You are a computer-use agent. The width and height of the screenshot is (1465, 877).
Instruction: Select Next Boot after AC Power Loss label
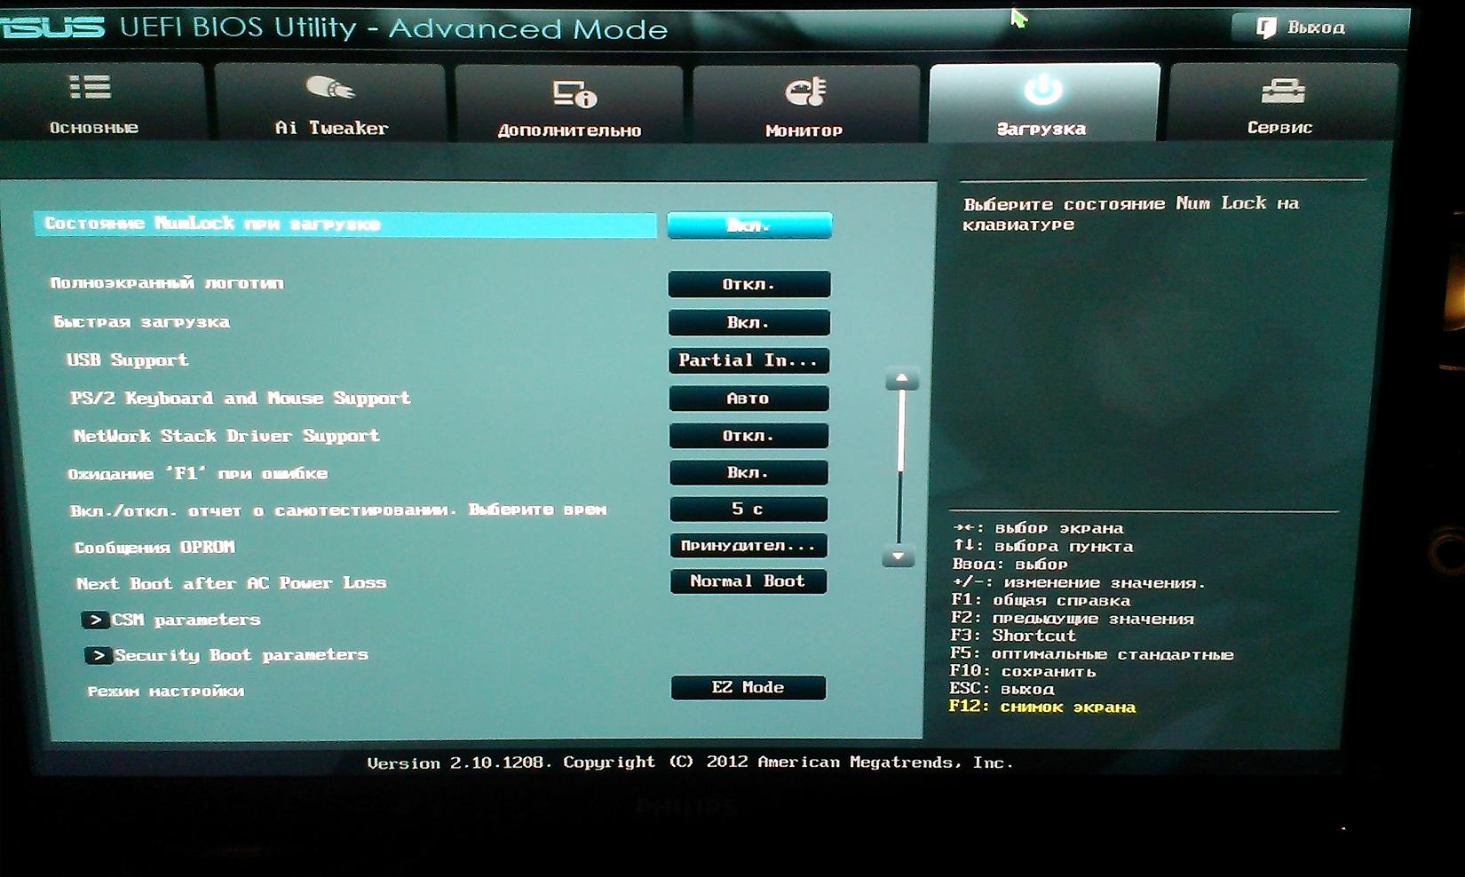pos(231,583)
